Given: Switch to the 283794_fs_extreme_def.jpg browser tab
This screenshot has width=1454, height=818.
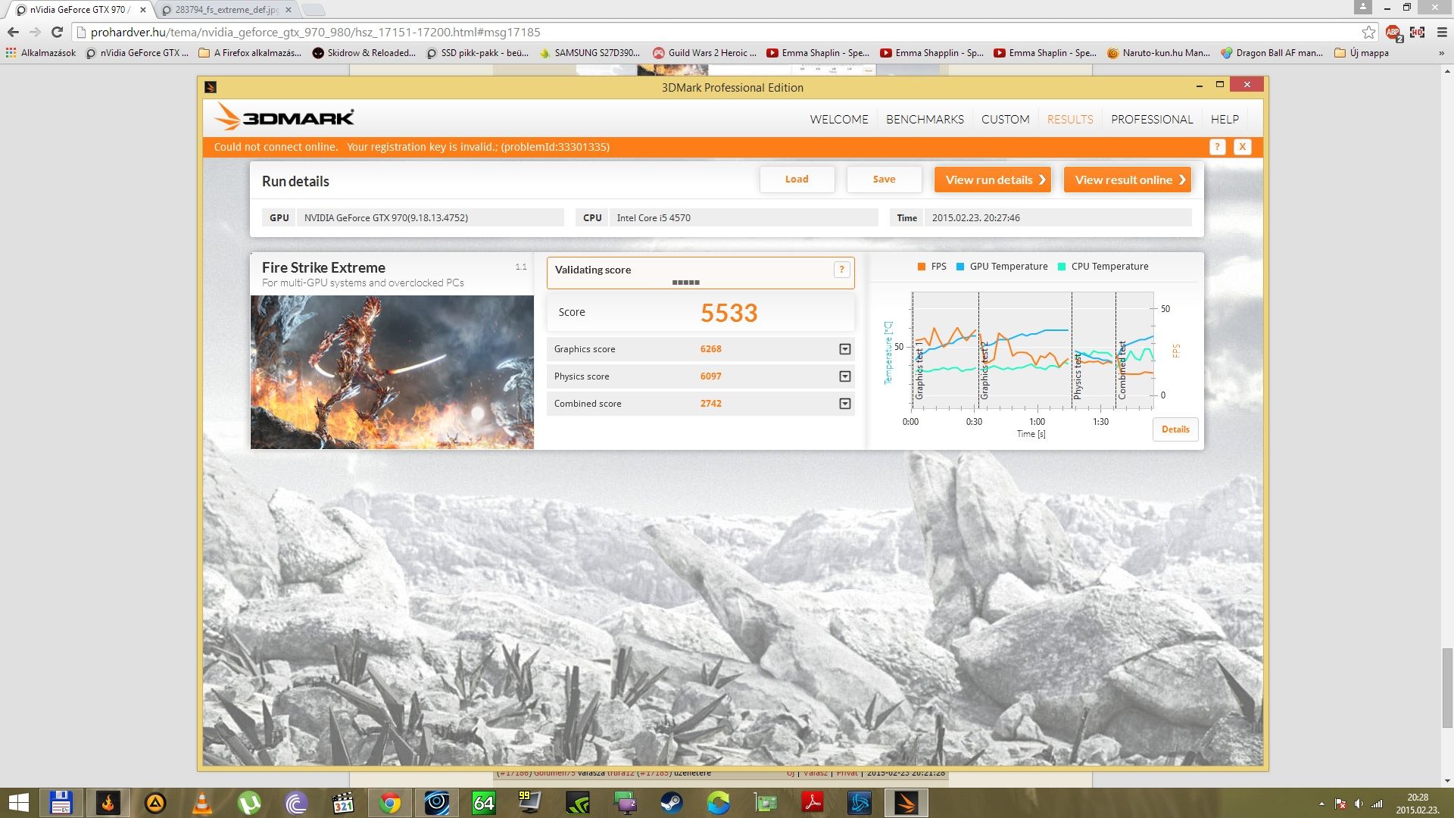Looking at the screenshot, I should [x=227, y=10].
